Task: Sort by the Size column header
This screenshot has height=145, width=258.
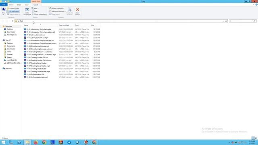Action: [x=96, y=25]
